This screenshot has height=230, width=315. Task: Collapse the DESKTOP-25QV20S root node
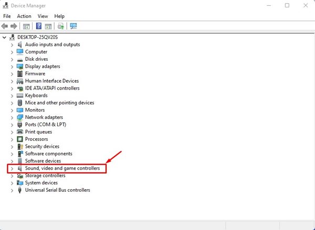click(x=4, y=37)
